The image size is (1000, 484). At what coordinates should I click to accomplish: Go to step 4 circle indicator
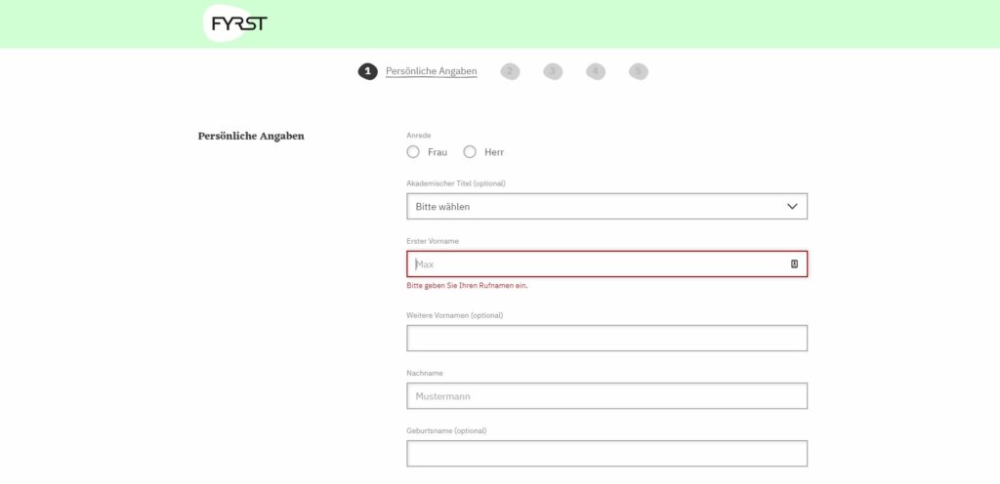(x=596, y=71)
